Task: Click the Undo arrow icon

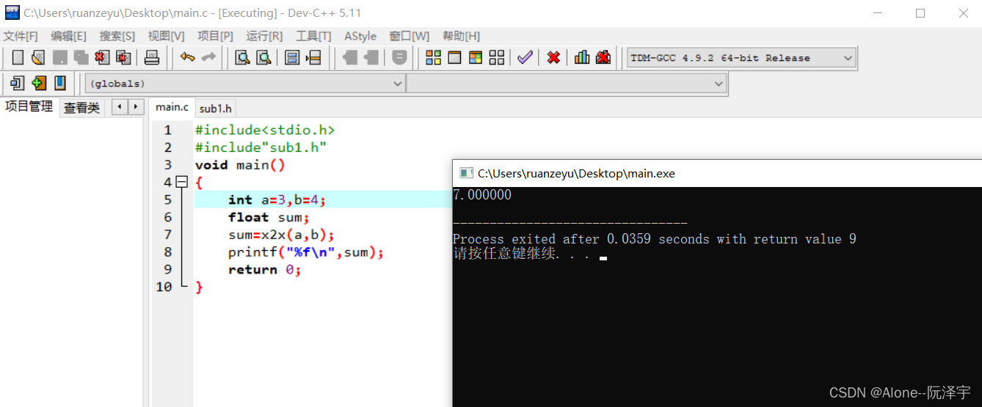Action: pos(188,57)
